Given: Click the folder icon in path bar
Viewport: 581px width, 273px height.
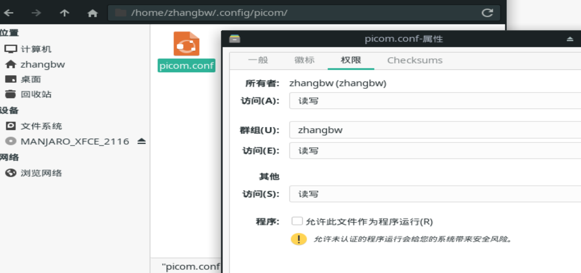Looking at the screenshot, I should tap(120, 13).
